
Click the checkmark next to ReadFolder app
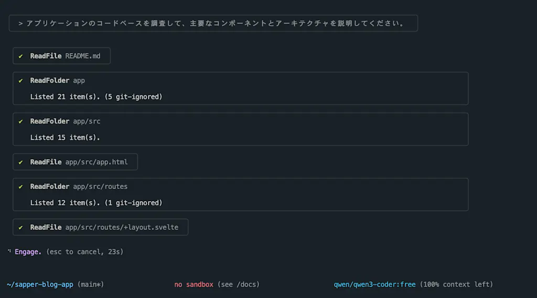point(21,81)
